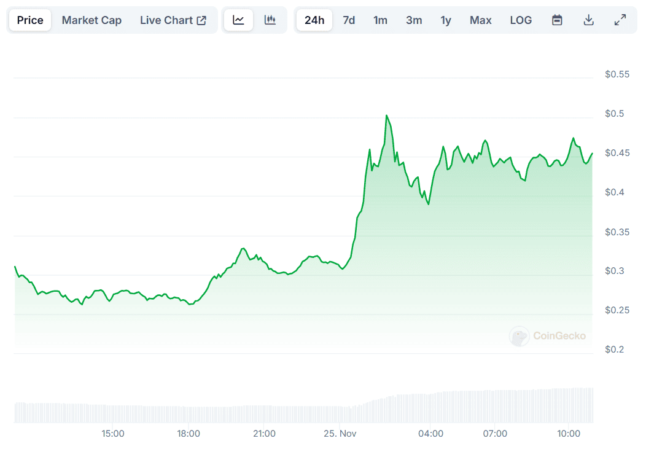
Task: Show the Max time range
Action: [480, 20]
